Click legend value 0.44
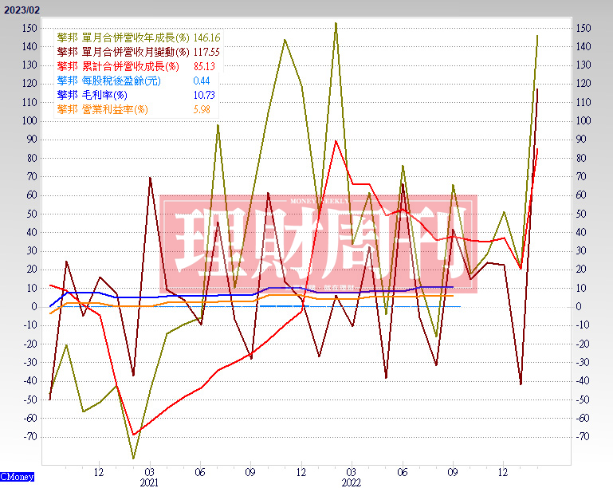 (x=202, y=81)
